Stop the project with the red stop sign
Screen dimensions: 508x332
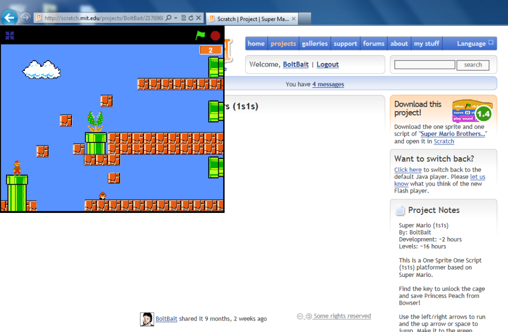[x=215, y=35]
